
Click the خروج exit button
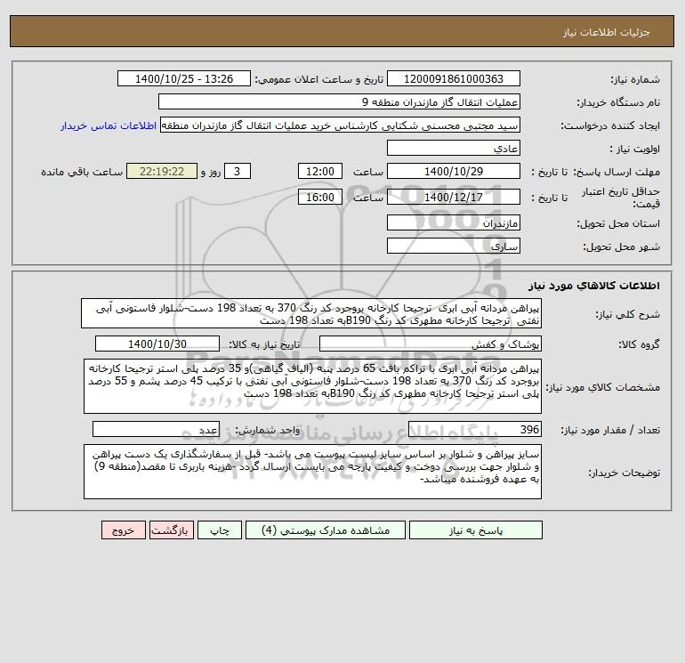[x=124, y=530]
